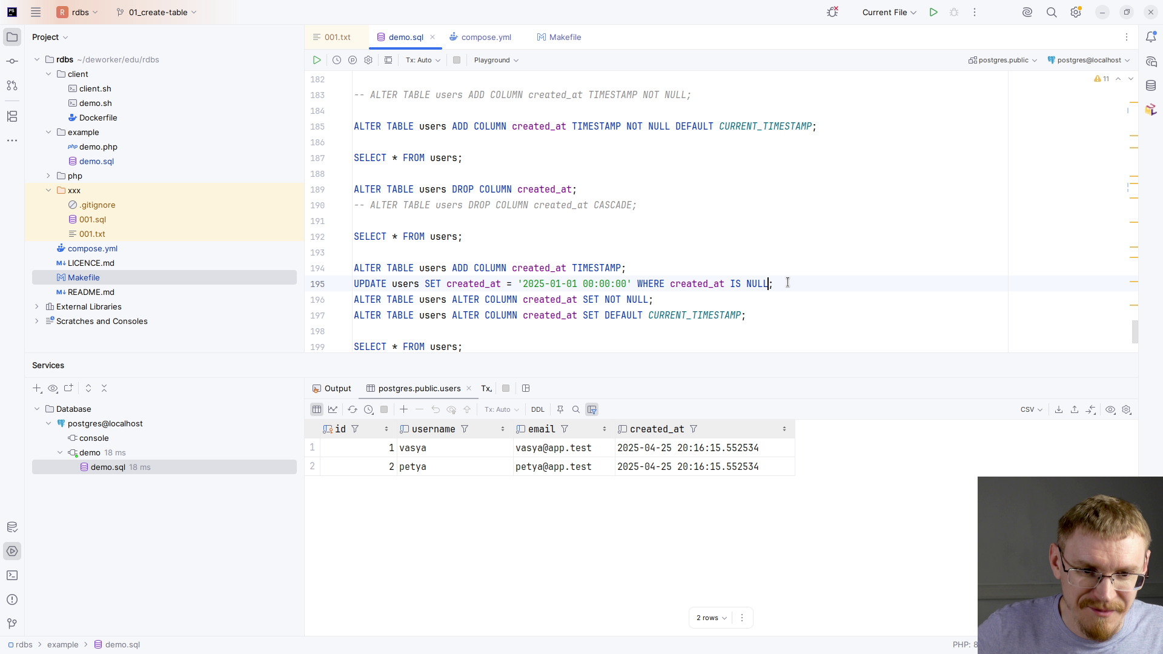Open the 2 rows page size selector
The image size is (1163, 654).
point(711,618)
